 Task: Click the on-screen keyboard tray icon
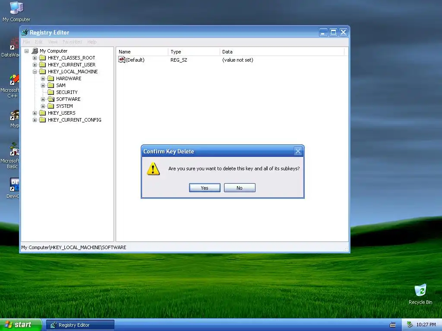click(393, 325)
